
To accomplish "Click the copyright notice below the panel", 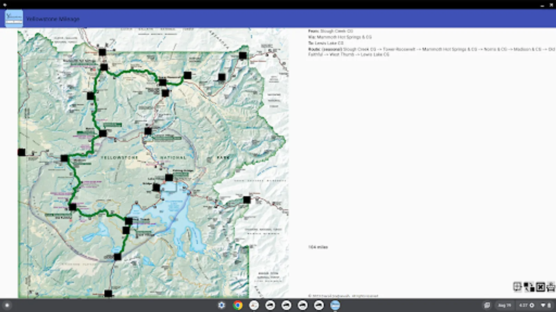I will pyautogui.click(x=343, y=296).
